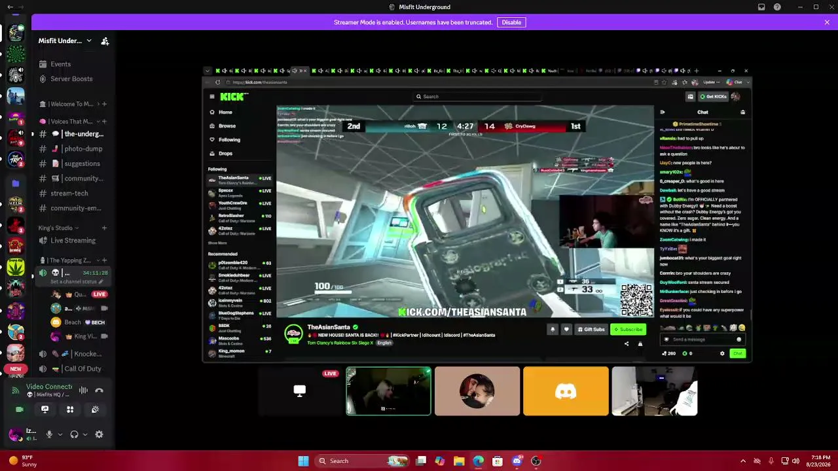Open File Explorer from the taskbar

(x=459, y=461)
